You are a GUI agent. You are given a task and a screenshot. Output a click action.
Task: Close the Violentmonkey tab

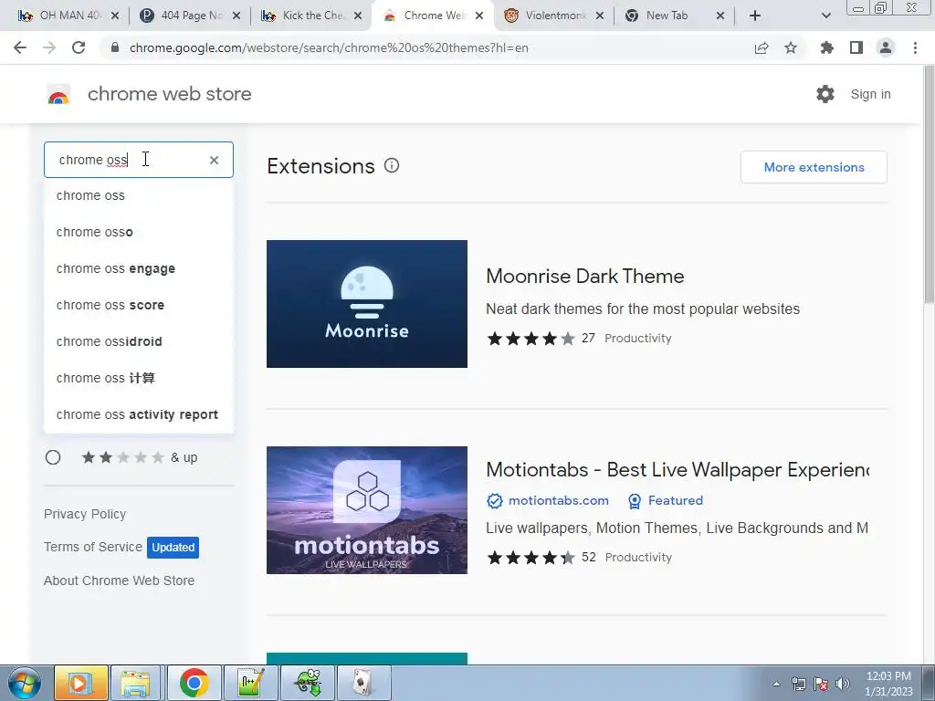(600, 16)
